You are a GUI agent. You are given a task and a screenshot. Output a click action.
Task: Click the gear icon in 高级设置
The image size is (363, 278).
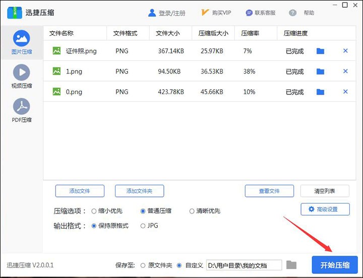[x=312, y=209]
